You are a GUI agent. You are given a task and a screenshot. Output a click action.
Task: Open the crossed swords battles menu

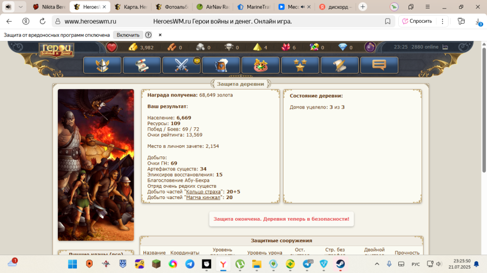point(181,65)
